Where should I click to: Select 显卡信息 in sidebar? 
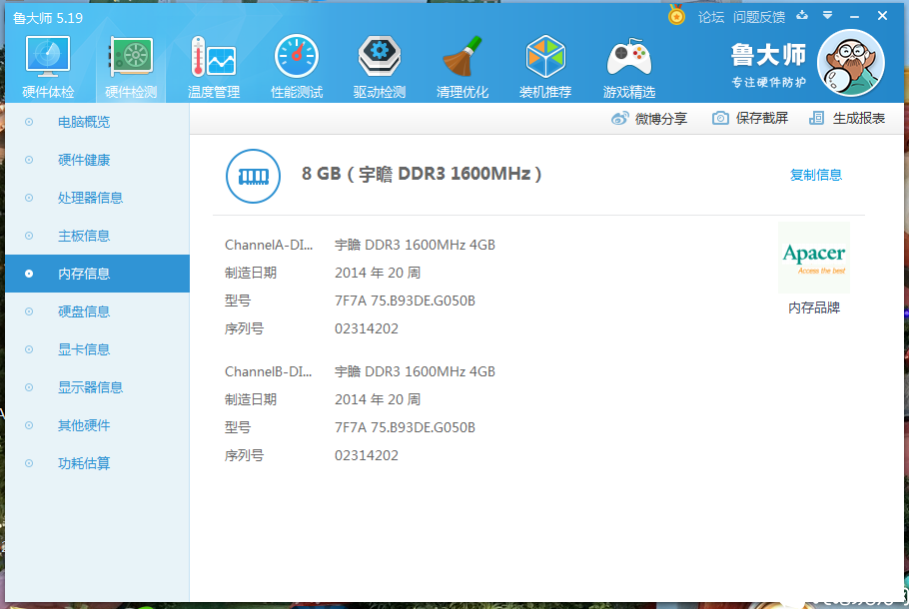[97, 349]
